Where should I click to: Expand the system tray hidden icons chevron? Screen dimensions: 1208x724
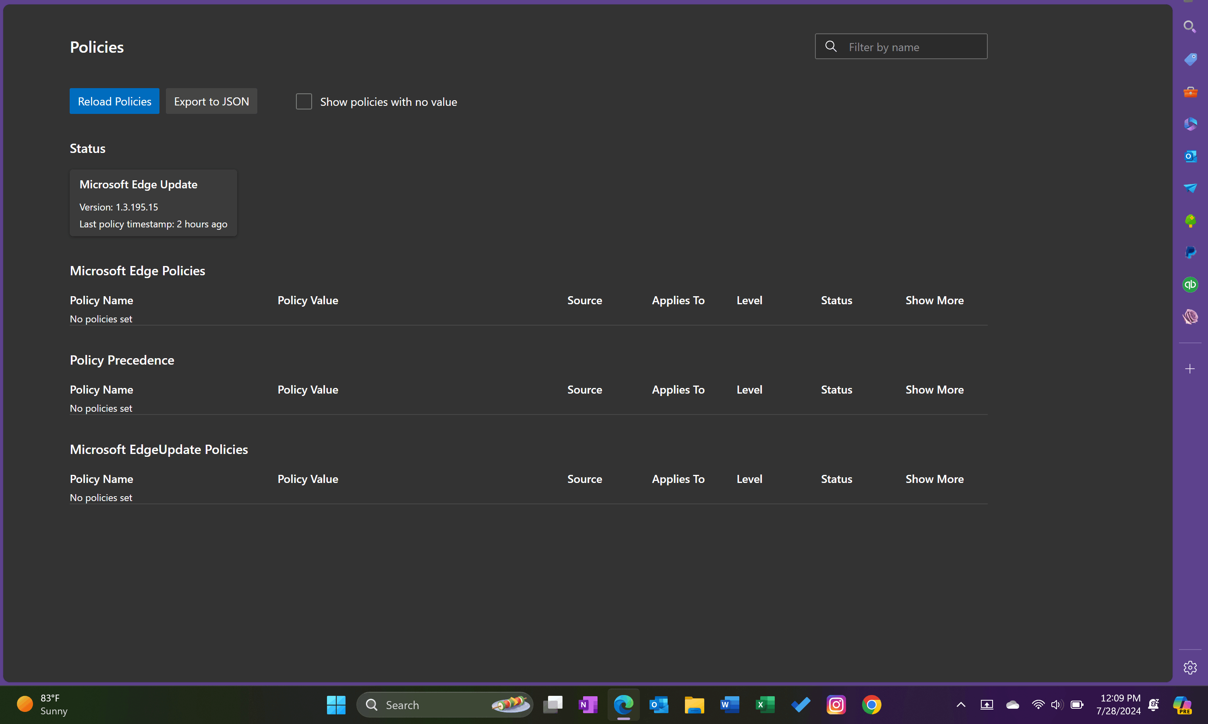point(960,705)
